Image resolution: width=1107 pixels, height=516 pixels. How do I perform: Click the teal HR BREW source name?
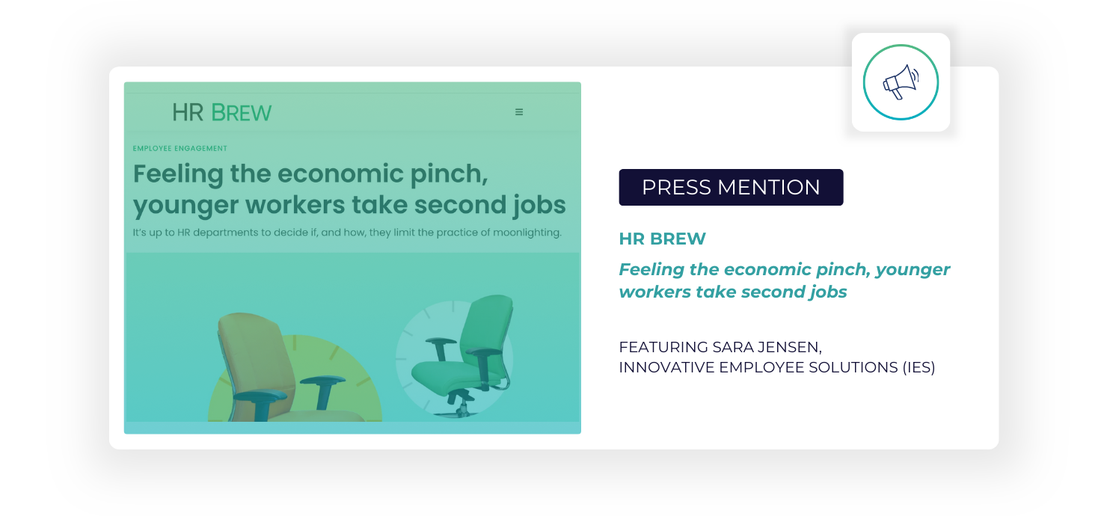pos(662,239)
